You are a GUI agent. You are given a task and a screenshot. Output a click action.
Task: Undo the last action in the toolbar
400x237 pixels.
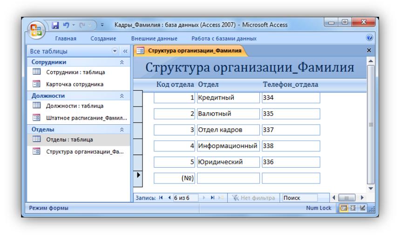66,25
